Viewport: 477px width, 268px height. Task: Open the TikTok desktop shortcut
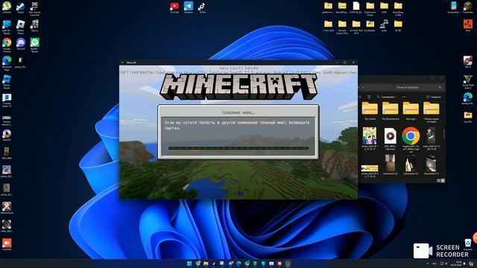pyautogui.click(x=202, y=7)
